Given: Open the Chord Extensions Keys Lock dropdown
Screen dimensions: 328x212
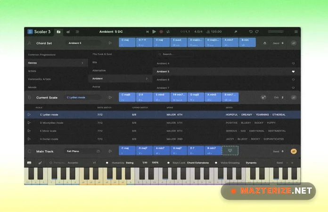Looking at the screenshot, I should 197,163.
